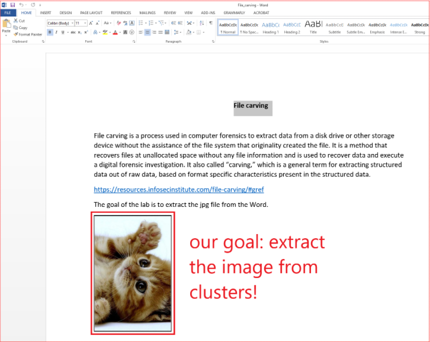This screenshot has height=342, width=430.
Task: Apply the Heading 2 style
Action: (292, 27)
